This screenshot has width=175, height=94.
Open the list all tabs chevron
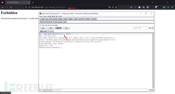point(153,3)
